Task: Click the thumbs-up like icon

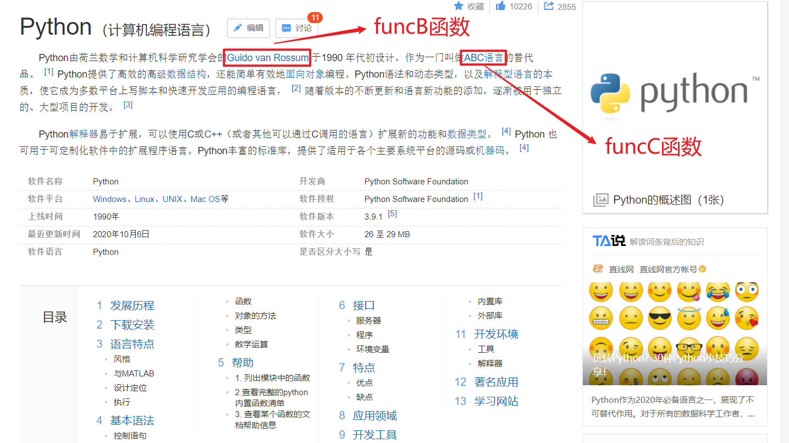Action: coord(500,6)
